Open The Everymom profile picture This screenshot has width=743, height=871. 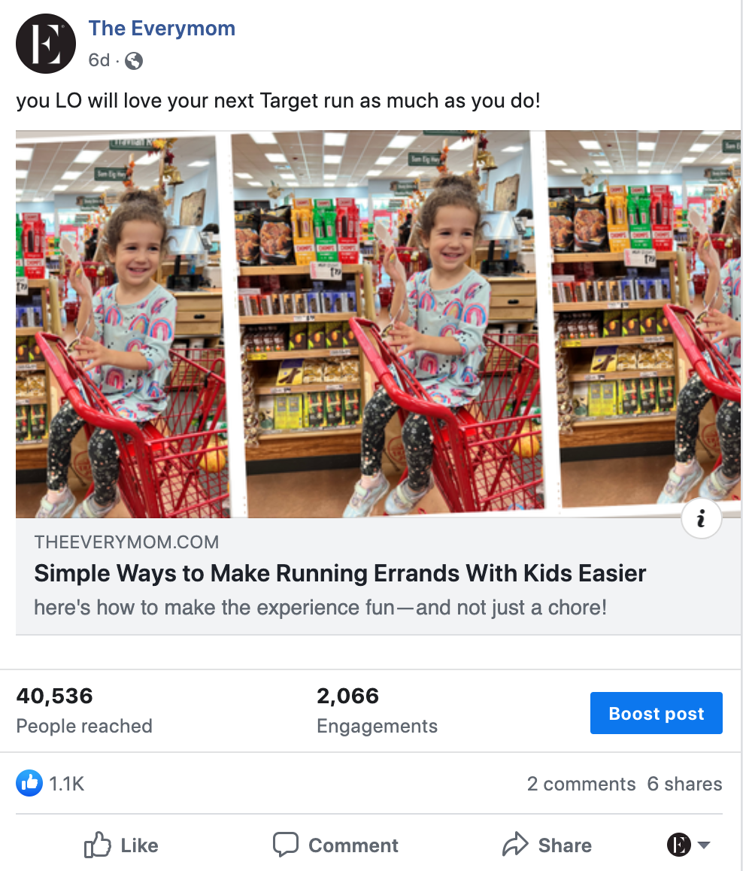coord(46,44)
